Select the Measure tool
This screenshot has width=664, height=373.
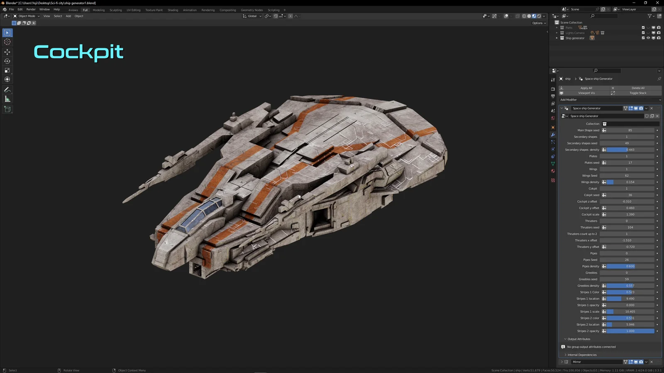7,99
